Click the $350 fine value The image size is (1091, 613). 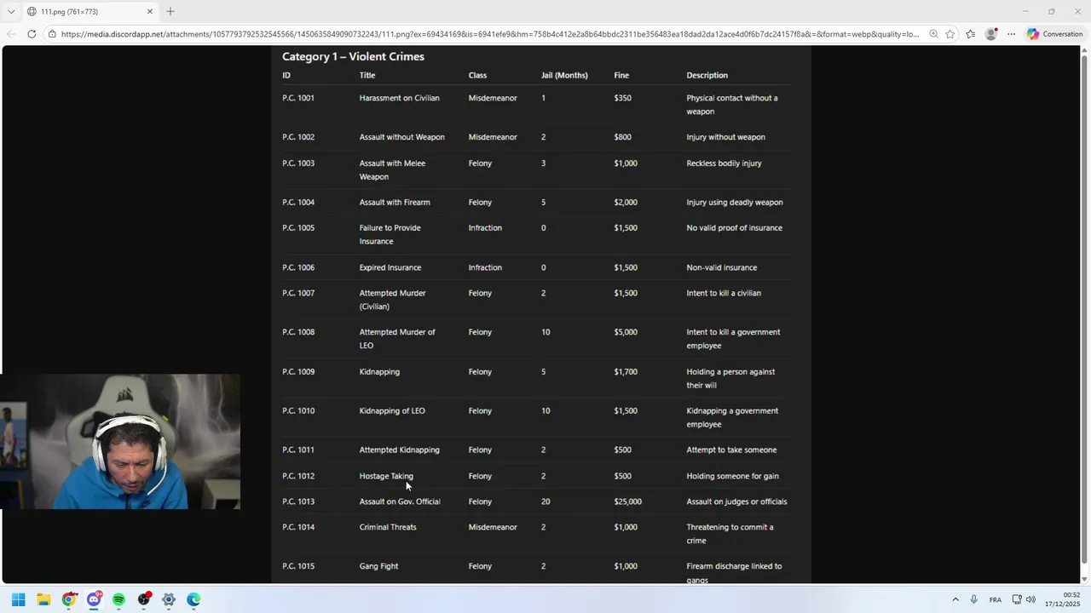[x=622, y=98]
